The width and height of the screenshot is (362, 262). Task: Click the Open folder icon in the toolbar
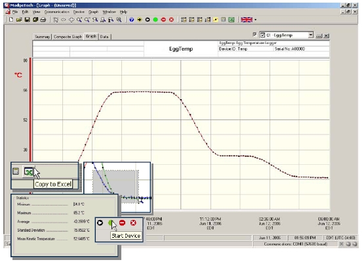(x=19, y=20)
